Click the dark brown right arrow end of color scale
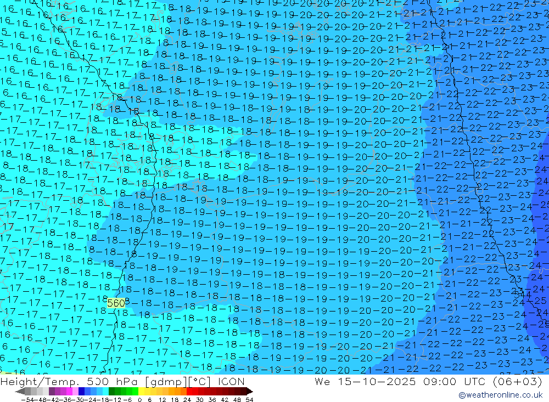The width and height of the screenshot is (549, 402). (250, 392)
